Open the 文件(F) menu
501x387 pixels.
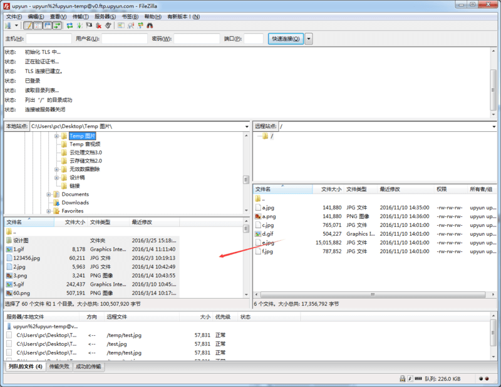[x=14, y=17]
